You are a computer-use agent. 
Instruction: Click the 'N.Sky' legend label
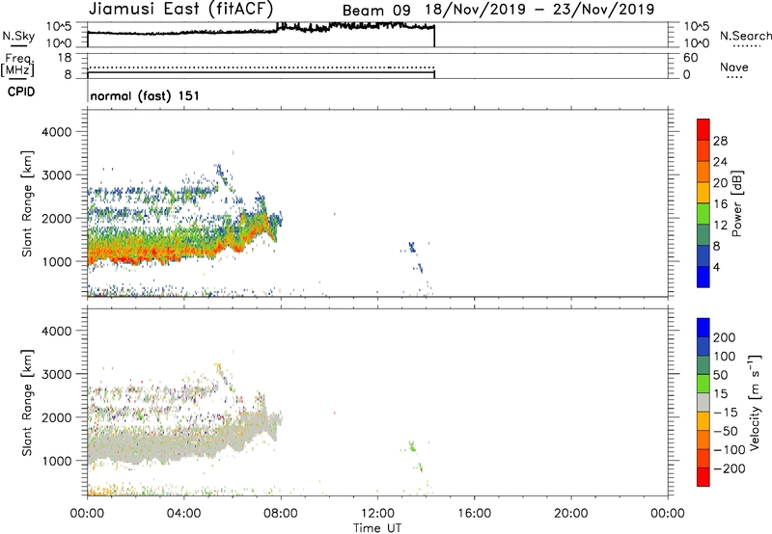click(18, 36)
